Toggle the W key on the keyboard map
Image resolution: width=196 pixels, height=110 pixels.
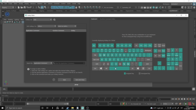click(x=104, y=55)
